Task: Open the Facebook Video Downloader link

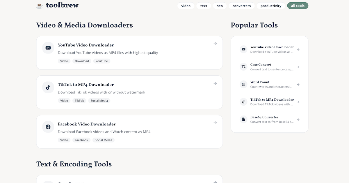Action: click(86, 124)
